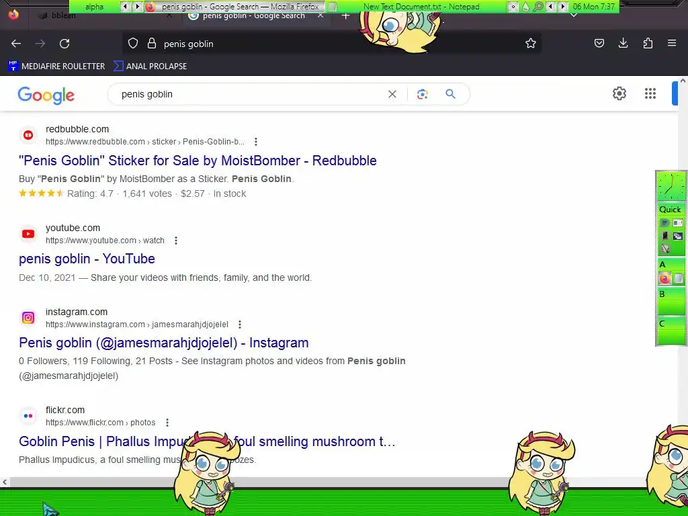Select the Google Search browser tab

coord(253,16)
